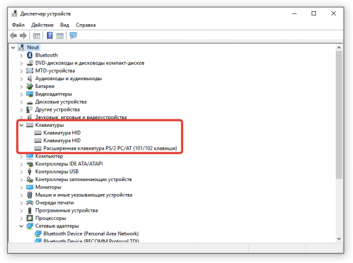
Task: Click the Очереди печати printer icon
Action: point(29,202)
